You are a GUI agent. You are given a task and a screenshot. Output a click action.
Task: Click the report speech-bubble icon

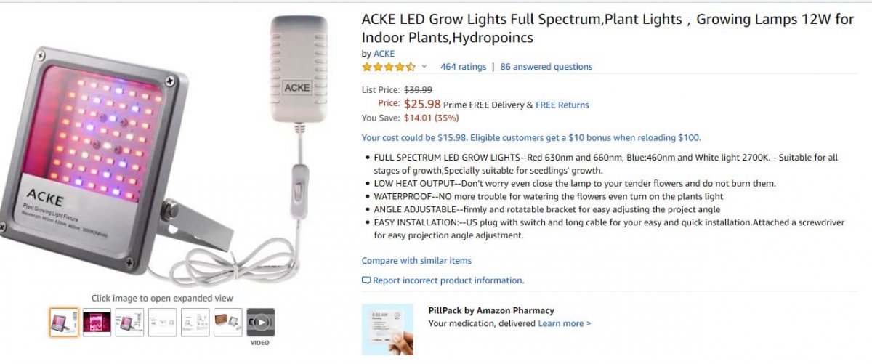(x=366, y=280)
